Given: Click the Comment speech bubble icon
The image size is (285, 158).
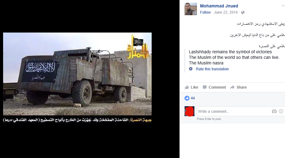Looking at the screenshot, I should pyautogui.click(x=205, y=87).
